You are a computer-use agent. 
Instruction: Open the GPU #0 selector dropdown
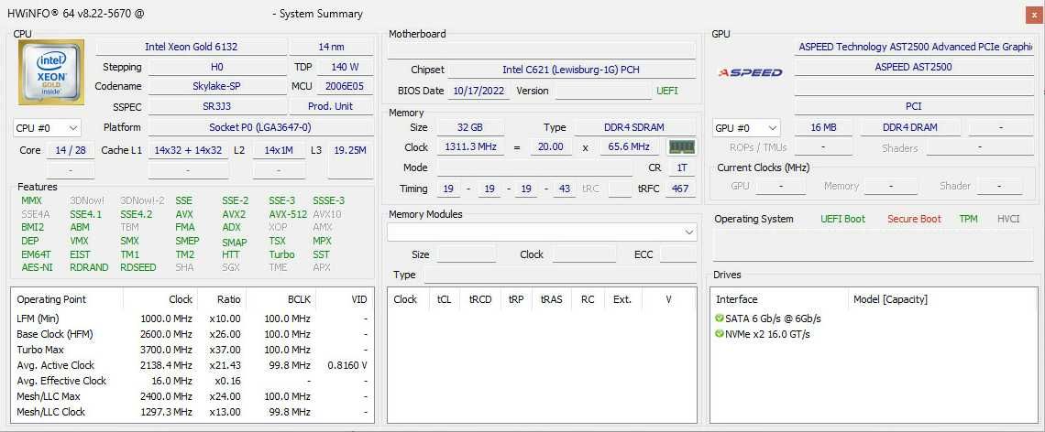coord(746,128)
